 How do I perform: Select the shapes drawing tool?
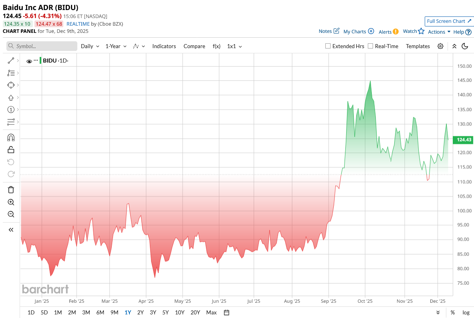point(11,85)
